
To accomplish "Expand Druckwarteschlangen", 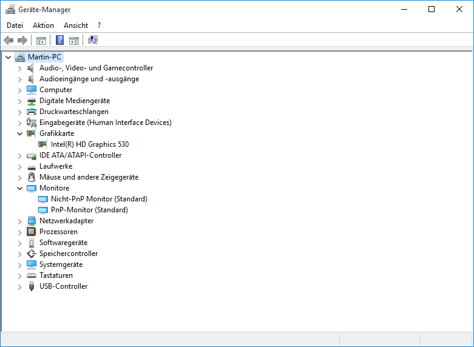I will click(x=20, y=112).
